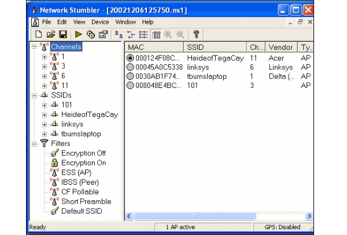Select the Channels label in tree
The width and height of the screenshot is (347, 235).
click(x=66, y=47)
